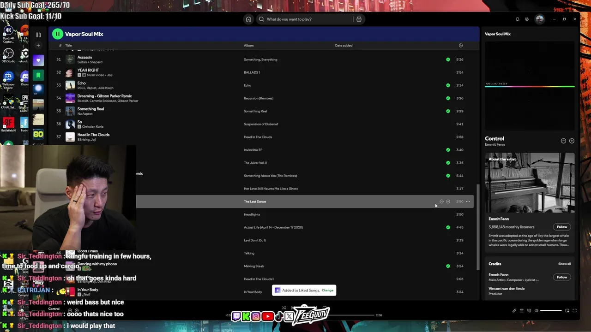
Task: Open more options for The Last Dance row
Action: [x=468, y=202]
